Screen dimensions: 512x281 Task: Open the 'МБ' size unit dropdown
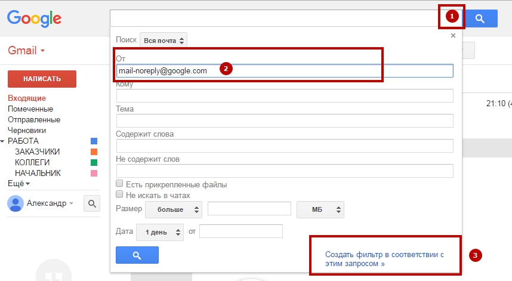point(320,209)
